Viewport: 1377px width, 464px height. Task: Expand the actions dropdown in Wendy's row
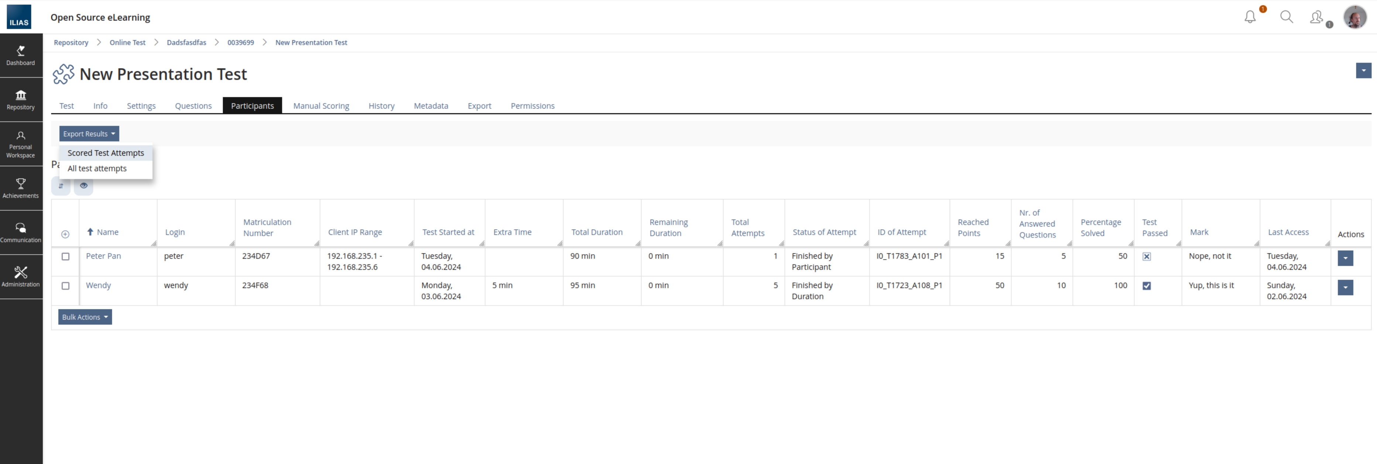click(x=1346, y=288)
